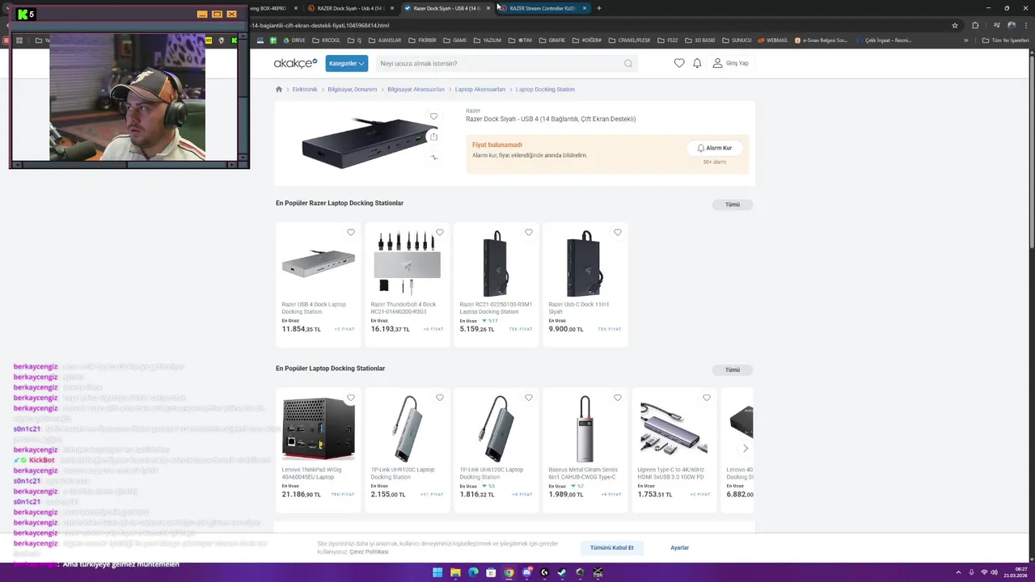Open the Kategoriler dropdown

point(346,63)
